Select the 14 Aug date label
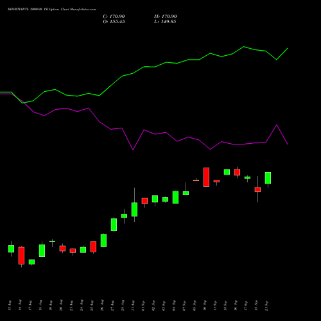 click(x=20, y=305)
